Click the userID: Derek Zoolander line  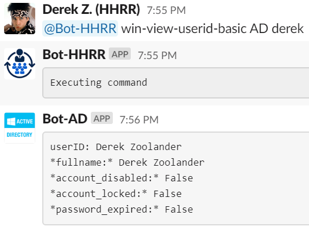tap(116, 147)
